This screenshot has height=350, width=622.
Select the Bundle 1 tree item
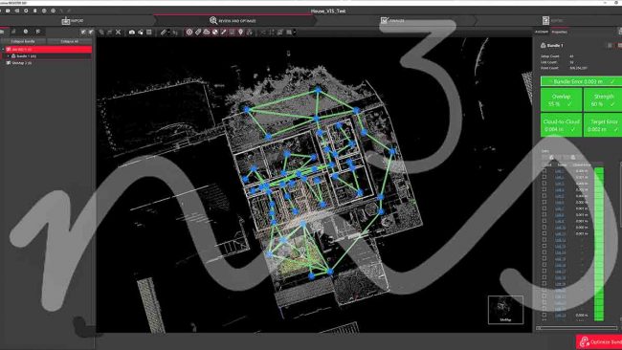point(26,56)
